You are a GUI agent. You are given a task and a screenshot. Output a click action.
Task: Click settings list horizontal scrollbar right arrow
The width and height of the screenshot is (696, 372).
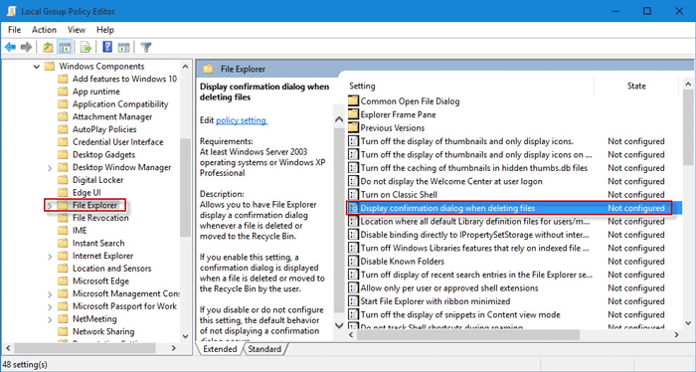676,334
